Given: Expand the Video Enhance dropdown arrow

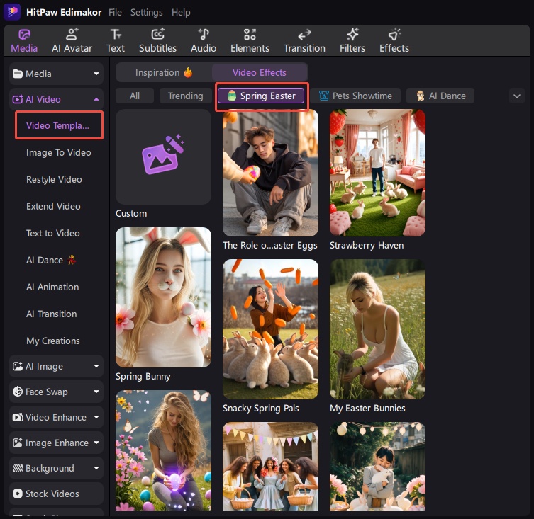Looking at the screenshot, I should (96, 417).
